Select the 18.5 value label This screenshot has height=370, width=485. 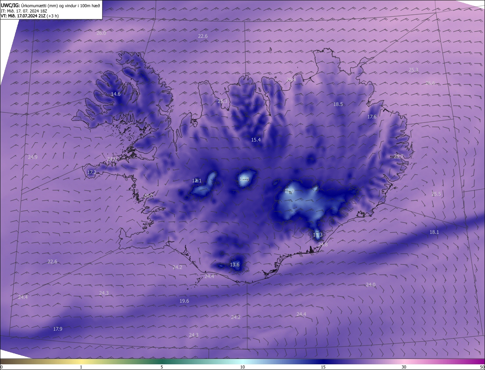click(338, 104)
